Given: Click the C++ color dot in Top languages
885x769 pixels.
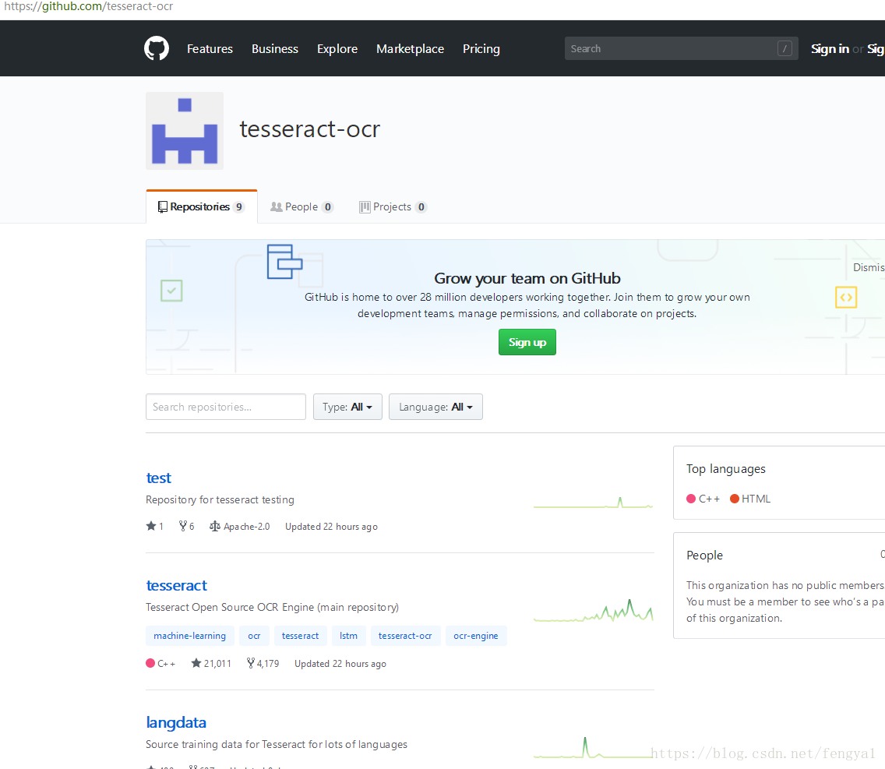Looking at the screenshot, I should click(691, 499).
